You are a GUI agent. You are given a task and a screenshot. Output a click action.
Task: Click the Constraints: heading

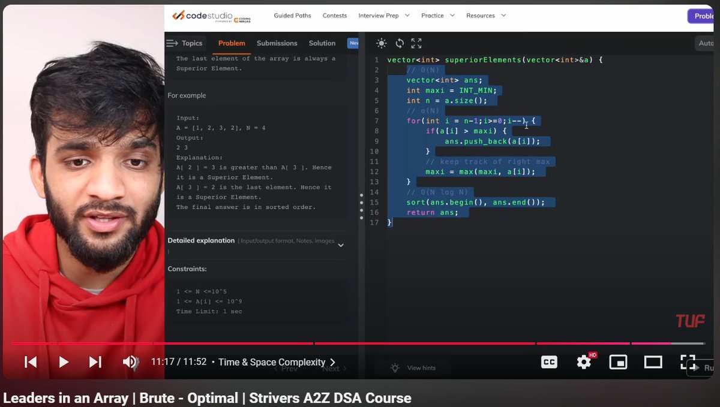tap(187, 269)
